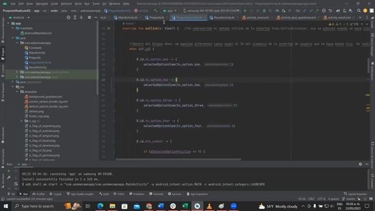The width and height of the screenshot is (375, 211).
Task: Open the UTF-8 encoding selector in status bar
Action: (321, 199)
